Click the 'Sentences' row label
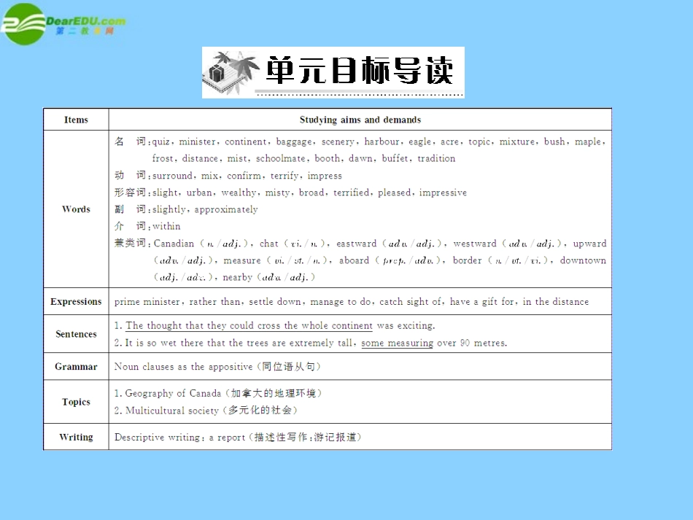693x520 pixels. coord(76,334)
